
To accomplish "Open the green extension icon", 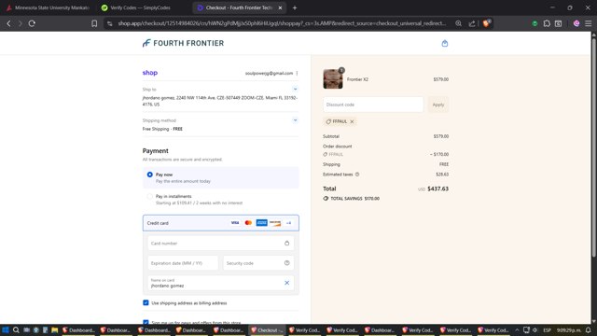I will (x=535, y=23).
